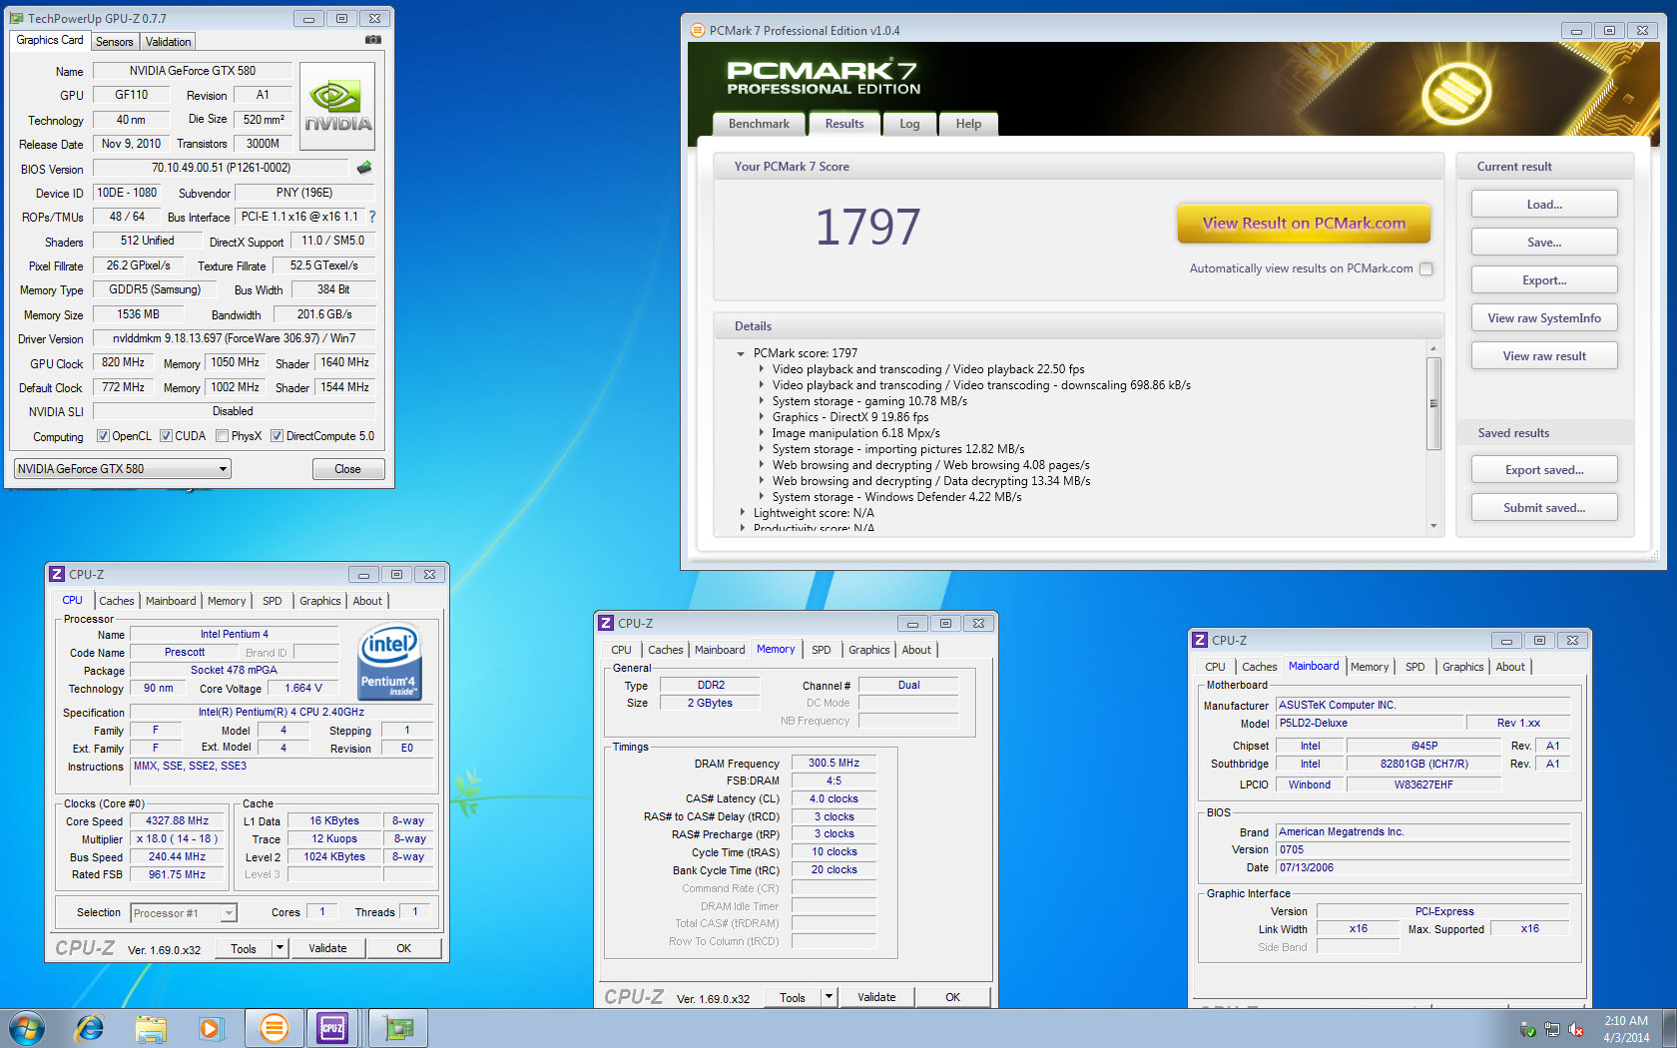The height and width of the screenshot is (1048, 1677).
Task: Expand Graphics - DirectX 9 detail row
Action: point(761,417)
